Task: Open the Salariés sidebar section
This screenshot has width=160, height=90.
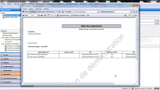Action: [10, 59]
